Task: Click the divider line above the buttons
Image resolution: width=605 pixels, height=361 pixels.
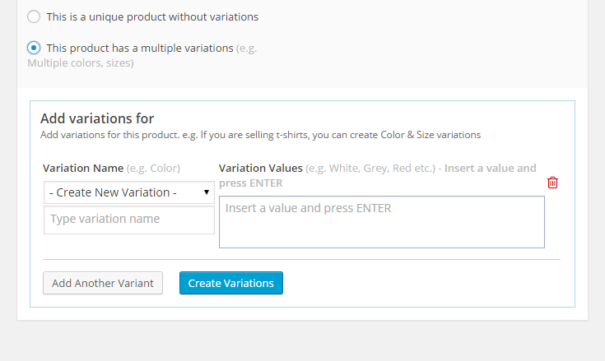Action: click(301, 260)
